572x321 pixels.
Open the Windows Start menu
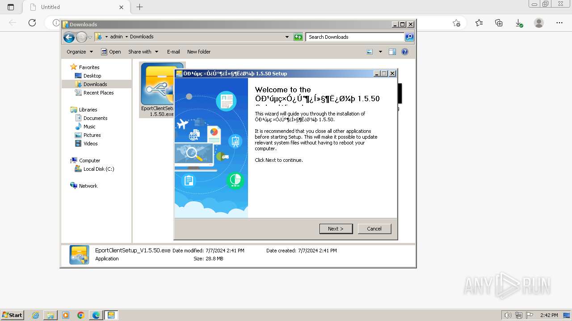(12, 315)
